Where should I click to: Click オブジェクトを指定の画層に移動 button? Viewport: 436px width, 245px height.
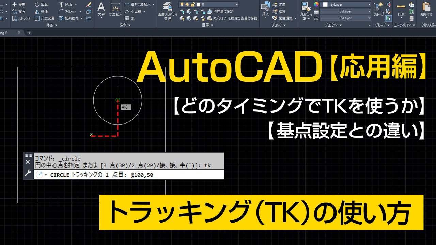pyautogui.click(x=232, y=18)
